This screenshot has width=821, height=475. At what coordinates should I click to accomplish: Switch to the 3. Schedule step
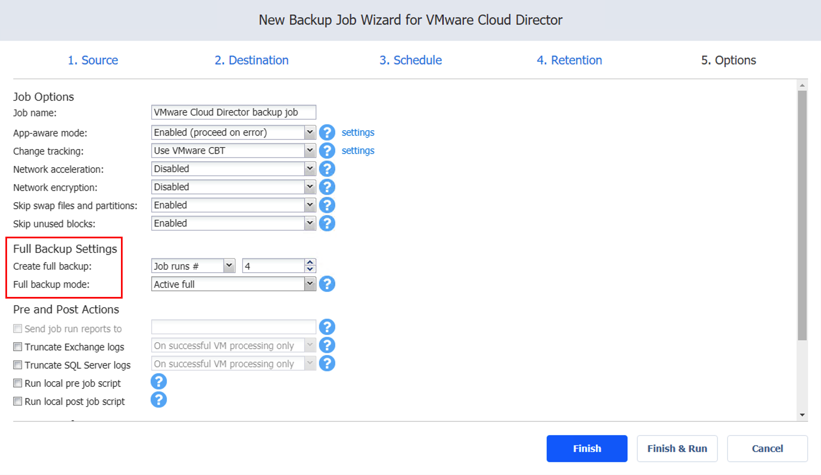click(411, 60)
